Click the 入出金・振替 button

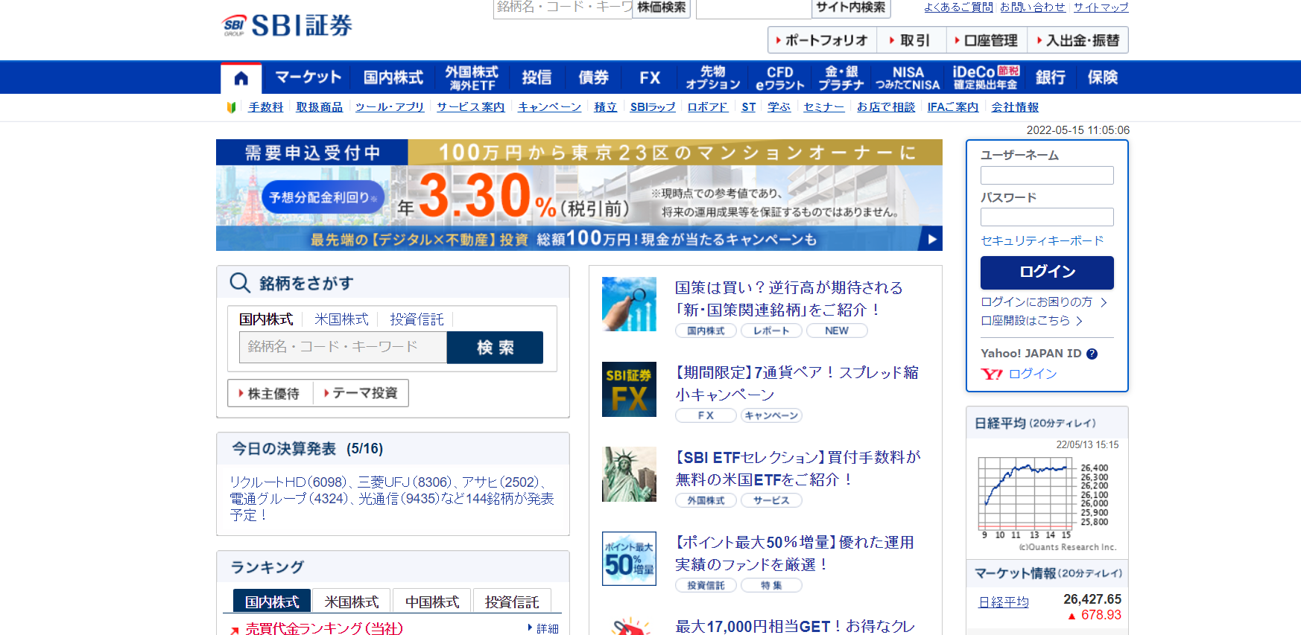[1078, 40]
